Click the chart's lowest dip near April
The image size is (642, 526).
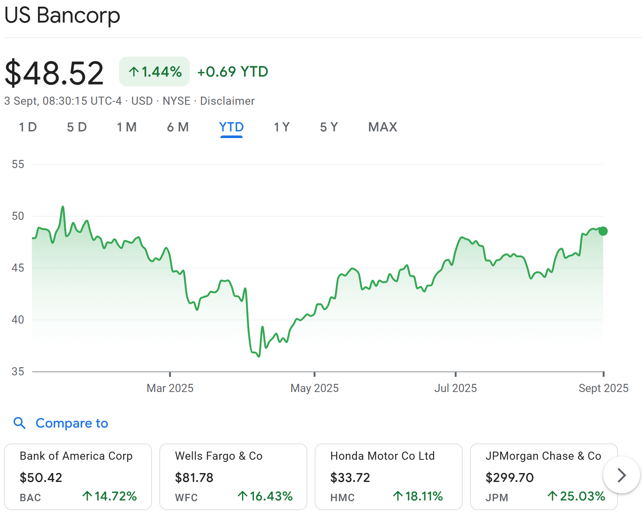pos(259,356)
